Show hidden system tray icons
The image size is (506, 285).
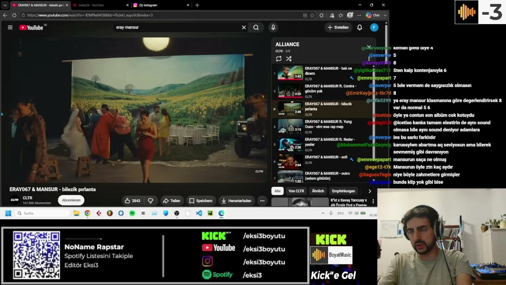pos(323,213)
